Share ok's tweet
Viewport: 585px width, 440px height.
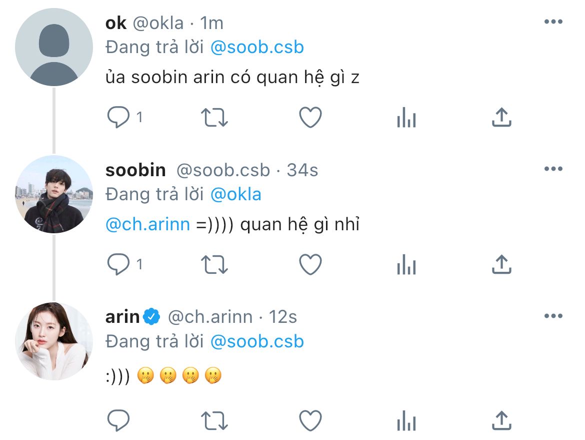tap(501, 118)
